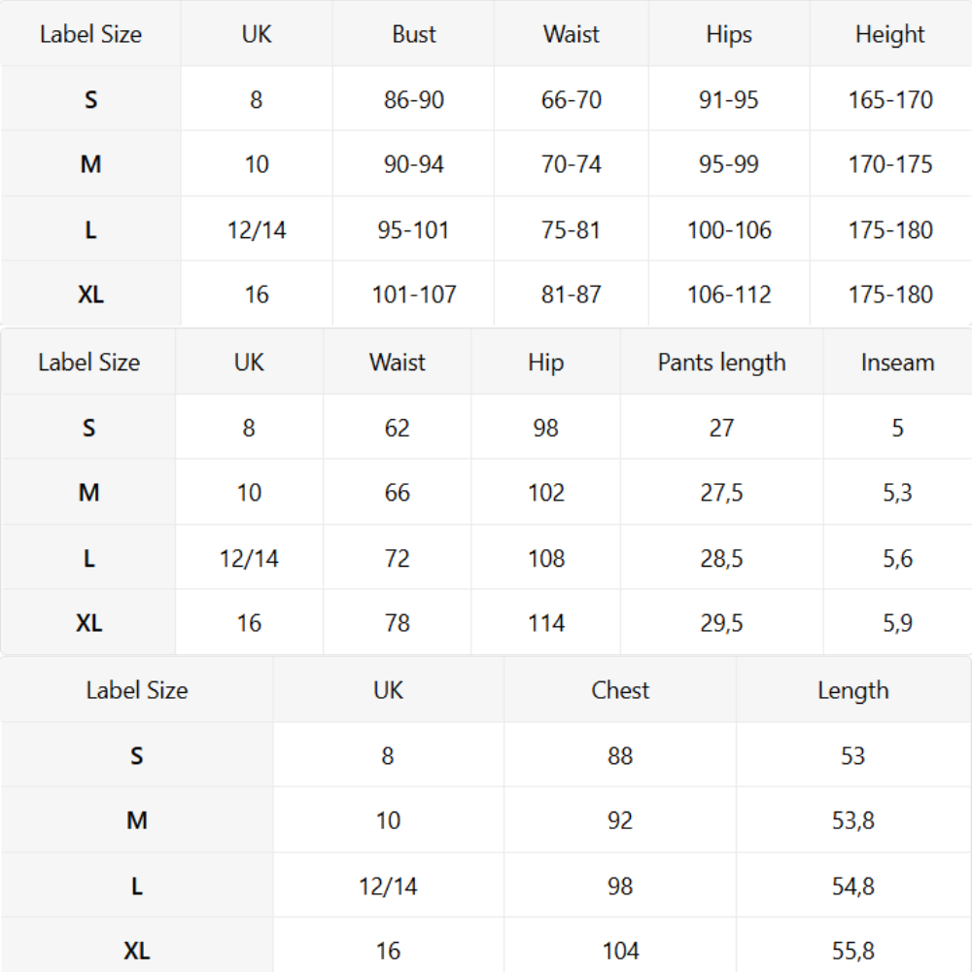Select the waist value 62

pyautogui.click(x=397, y=428)
